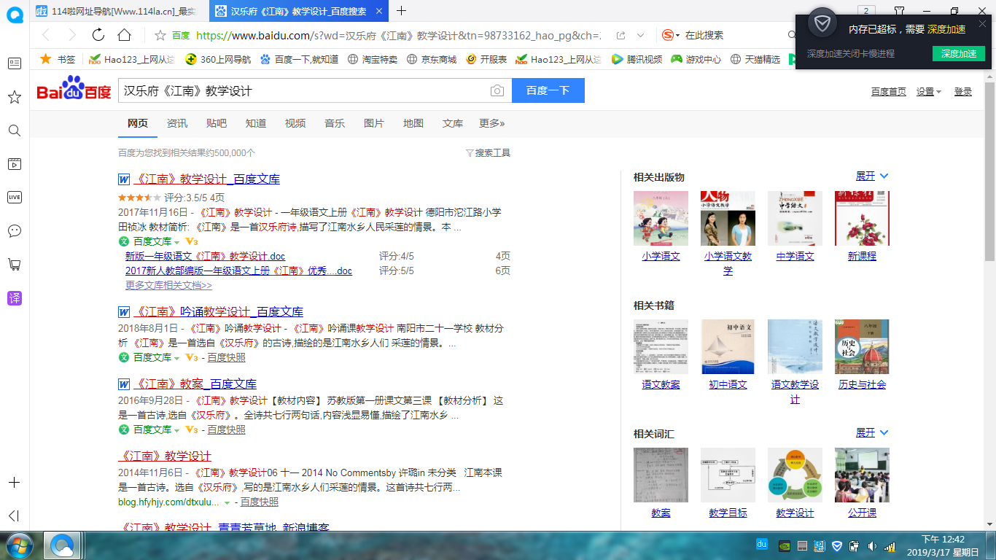Open the sidebar search magnifier icon

click(x=14, y=131)
